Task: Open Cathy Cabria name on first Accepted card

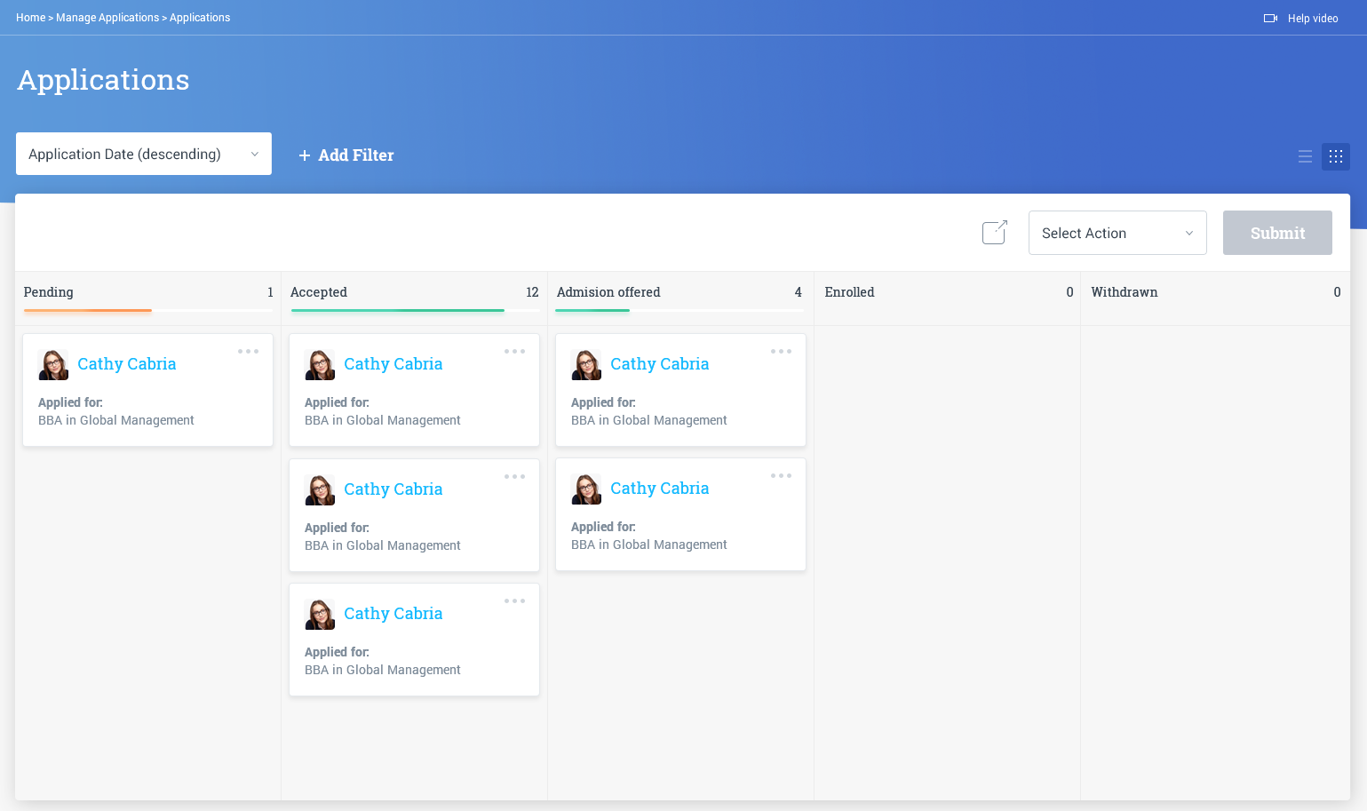Action: click(x=393, y=364)
